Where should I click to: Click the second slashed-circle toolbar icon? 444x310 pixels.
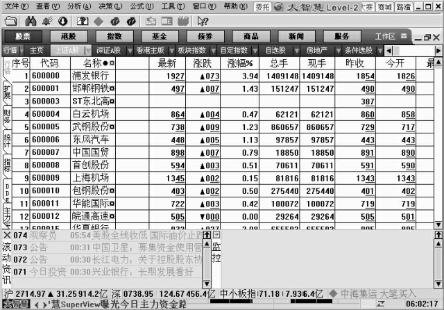[x=131, y=22]
